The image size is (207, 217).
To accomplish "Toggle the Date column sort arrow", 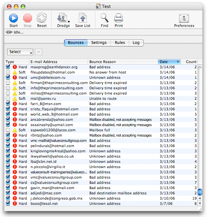I will click(x=178, y=62).
